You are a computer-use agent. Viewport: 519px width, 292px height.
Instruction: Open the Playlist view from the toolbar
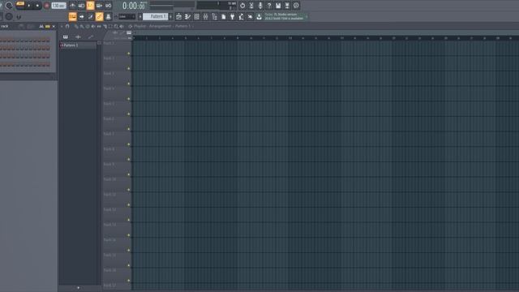(x=178, y=16)
